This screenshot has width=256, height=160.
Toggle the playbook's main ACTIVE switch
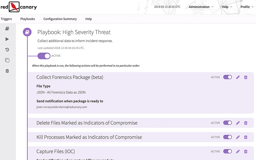(x=44, y=56)
